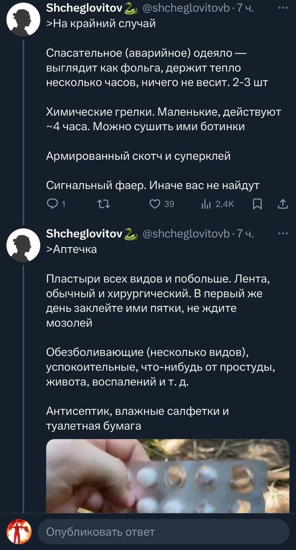Open more options for the first tweet
Screen dimensions: 296x550
pos(283,8)
